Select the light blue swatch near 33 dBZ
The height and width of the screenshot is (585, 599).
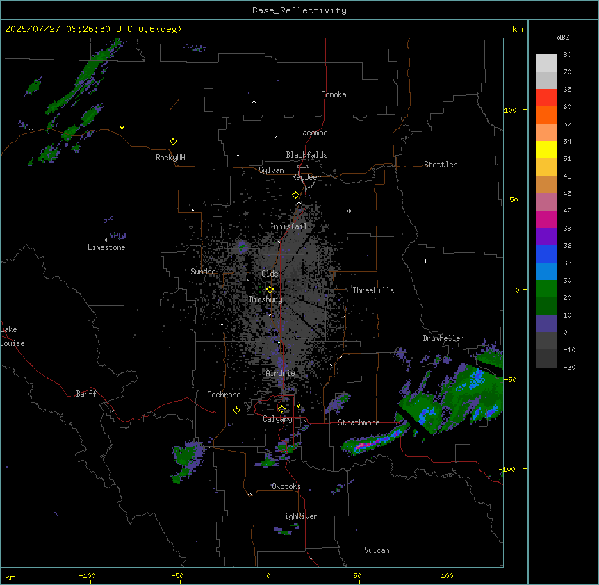(546, 272)
